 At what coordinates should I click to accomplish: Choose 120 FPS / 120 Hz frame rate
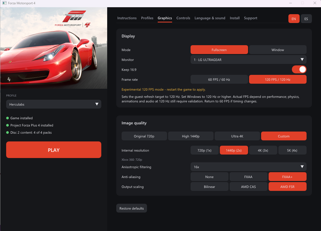(278, 79)
